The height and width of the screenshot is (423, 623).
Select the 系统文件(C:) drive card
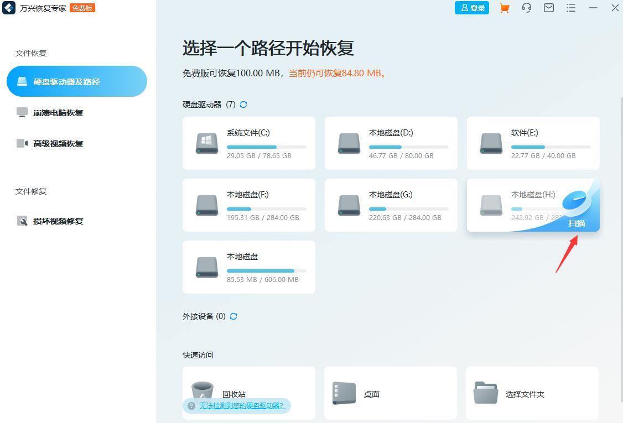tap(248, 143)
